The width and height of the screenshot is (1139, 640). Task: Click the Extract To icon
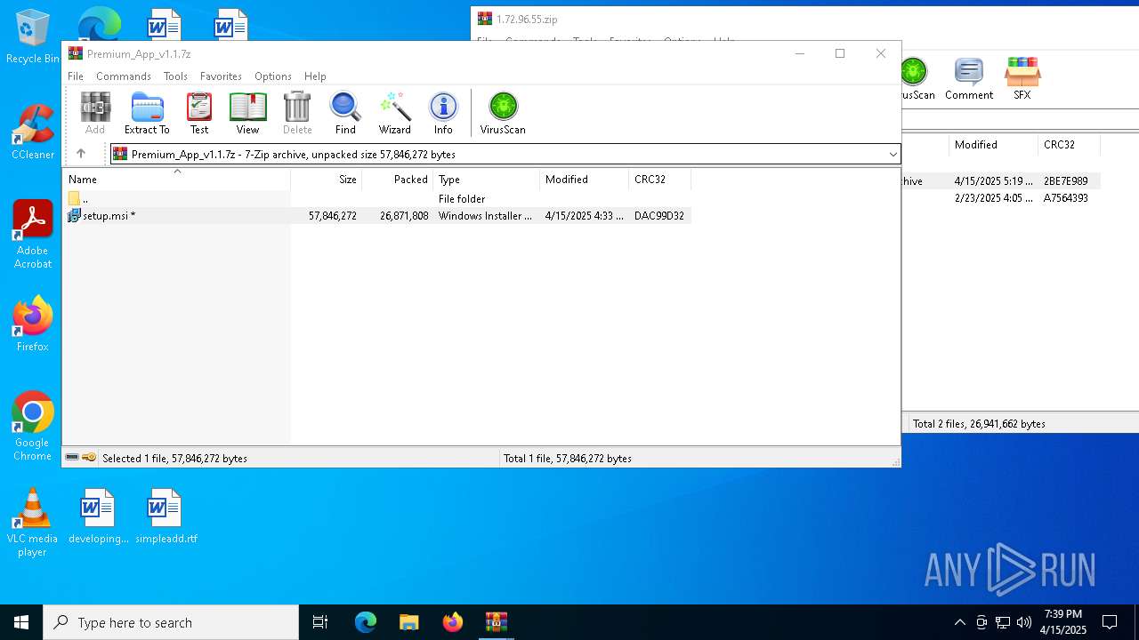tap(147, 113)
